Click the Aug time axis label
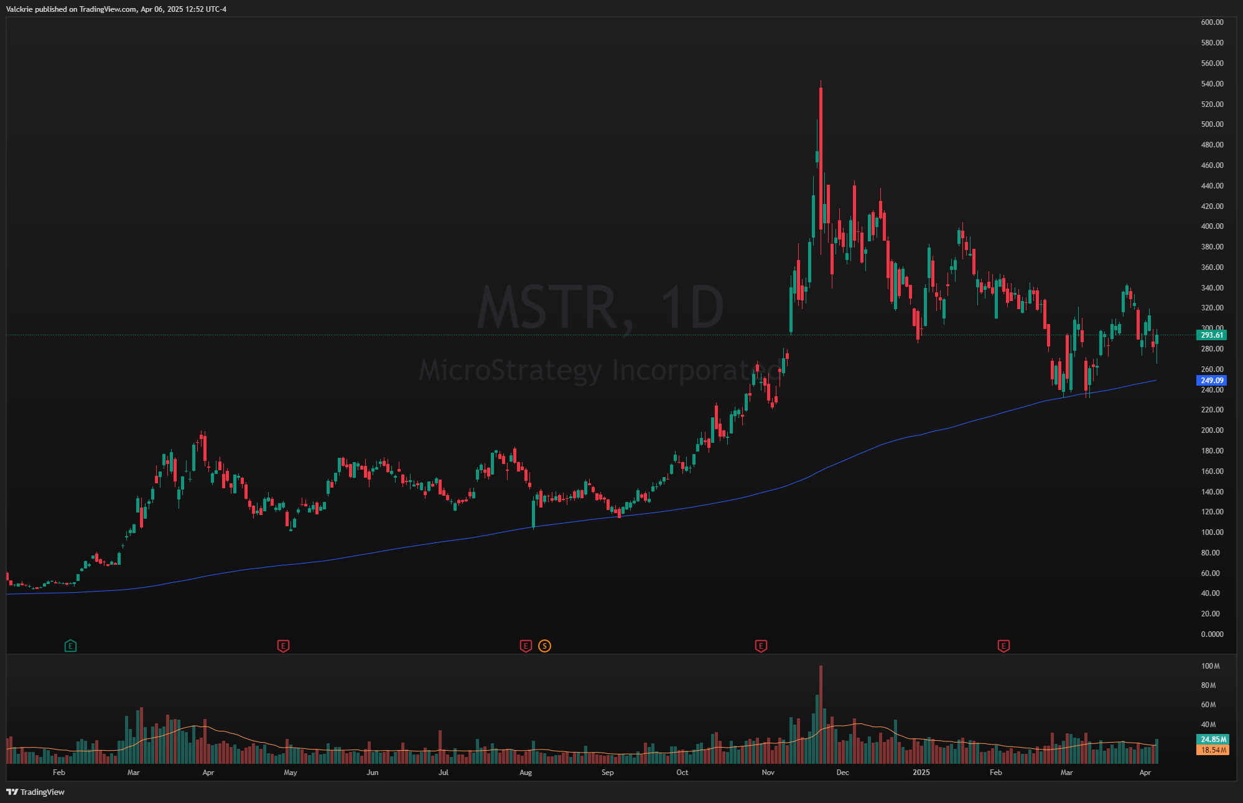Screen dimensions: 1243x803 coord(526,773)
